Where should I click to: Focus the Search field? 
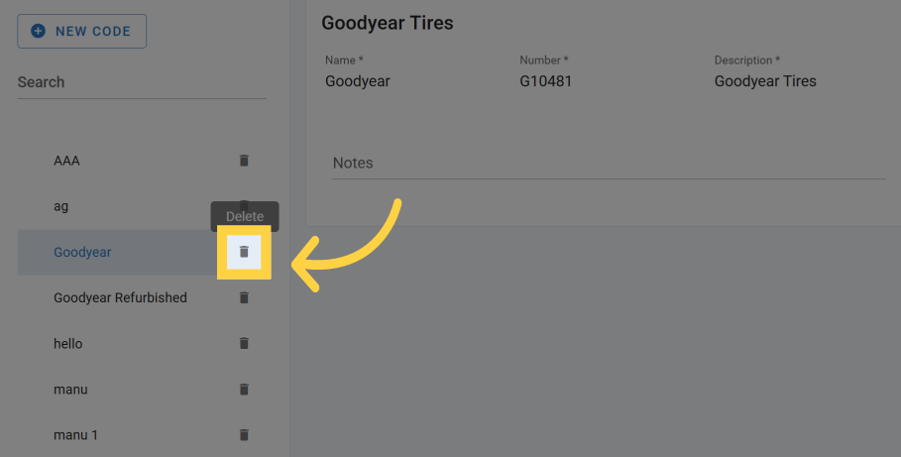tap(142, 82)
